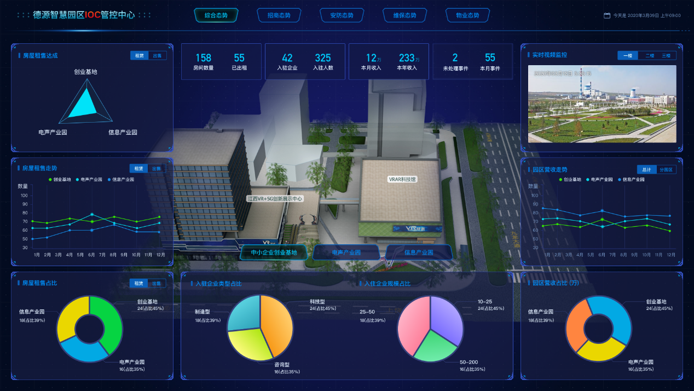Screen dimensions: 694x391
Task: Click the calendar icon beside today's date
Action: click(x=607, y=15)
